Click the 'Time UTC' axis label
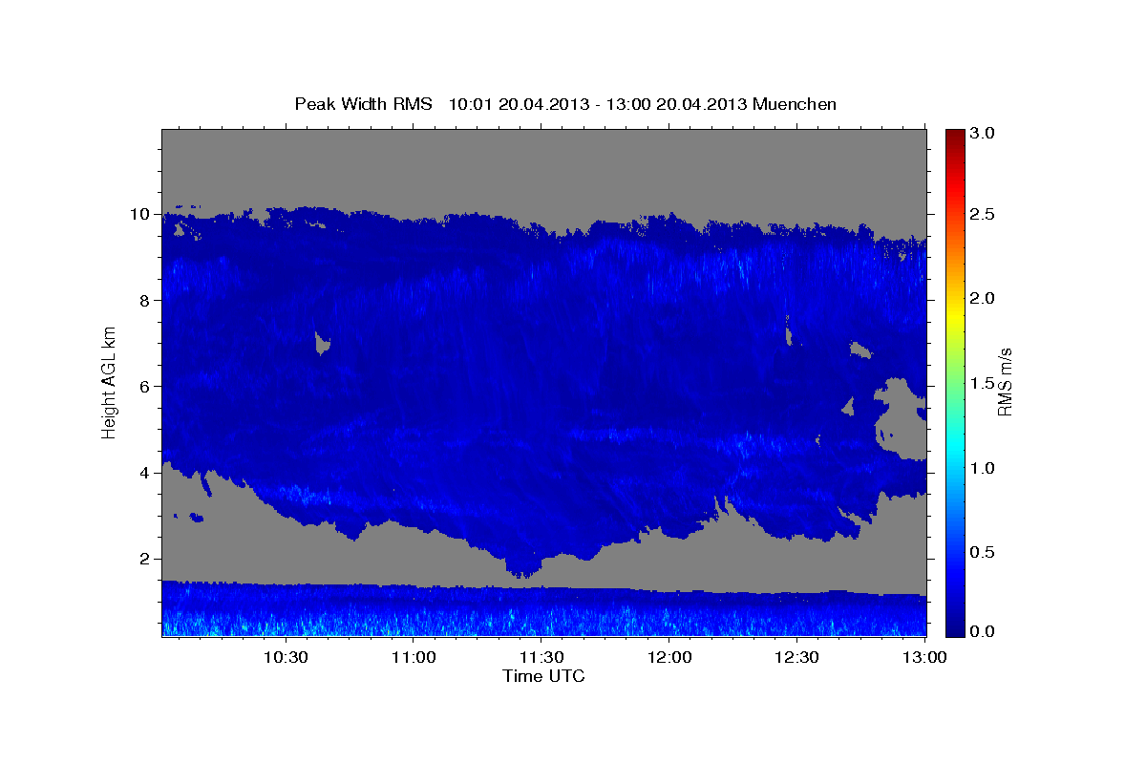Viewport: 1146px width, 764px height. (543, 676)
